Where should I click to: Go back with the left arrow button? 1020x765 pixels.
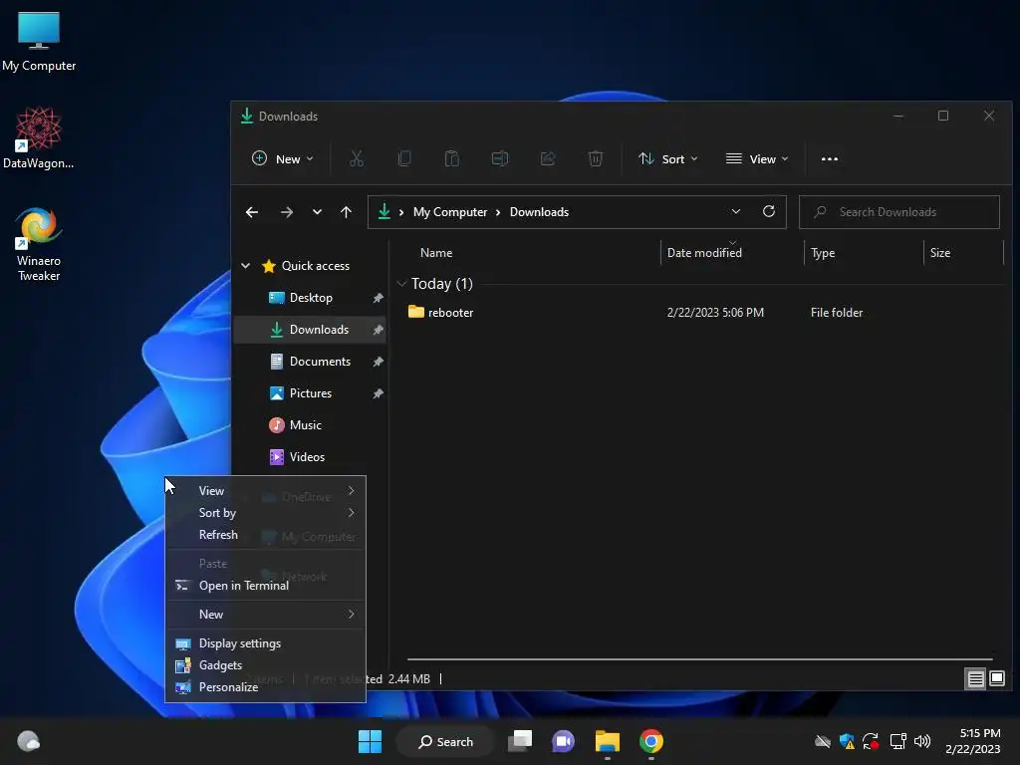coord(252,212)
